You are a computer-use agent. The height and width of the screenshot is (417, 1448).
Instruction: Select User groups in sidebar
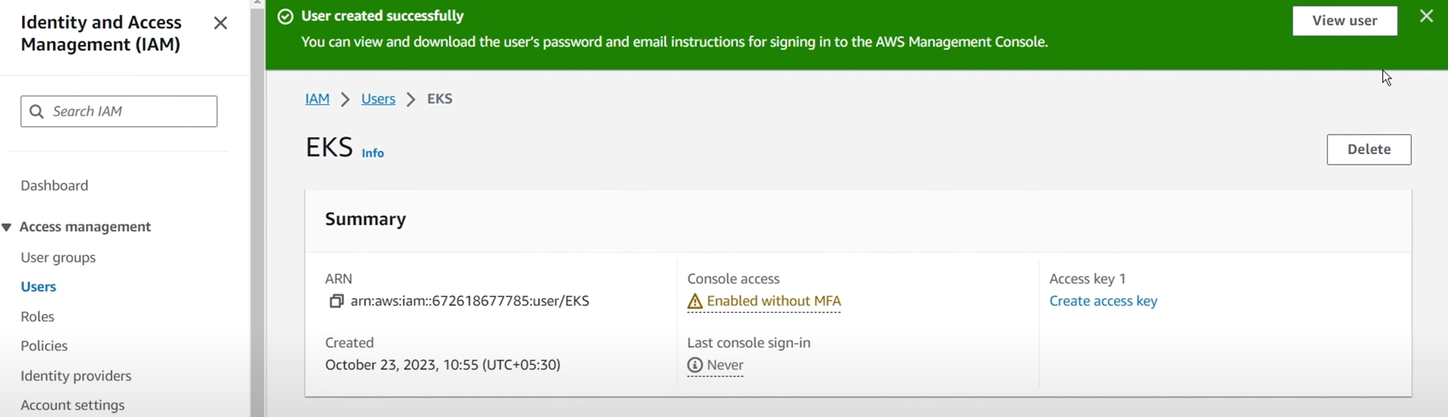(58, 257)
